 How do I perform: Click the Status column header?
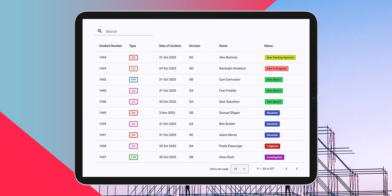tap(268, 46)
